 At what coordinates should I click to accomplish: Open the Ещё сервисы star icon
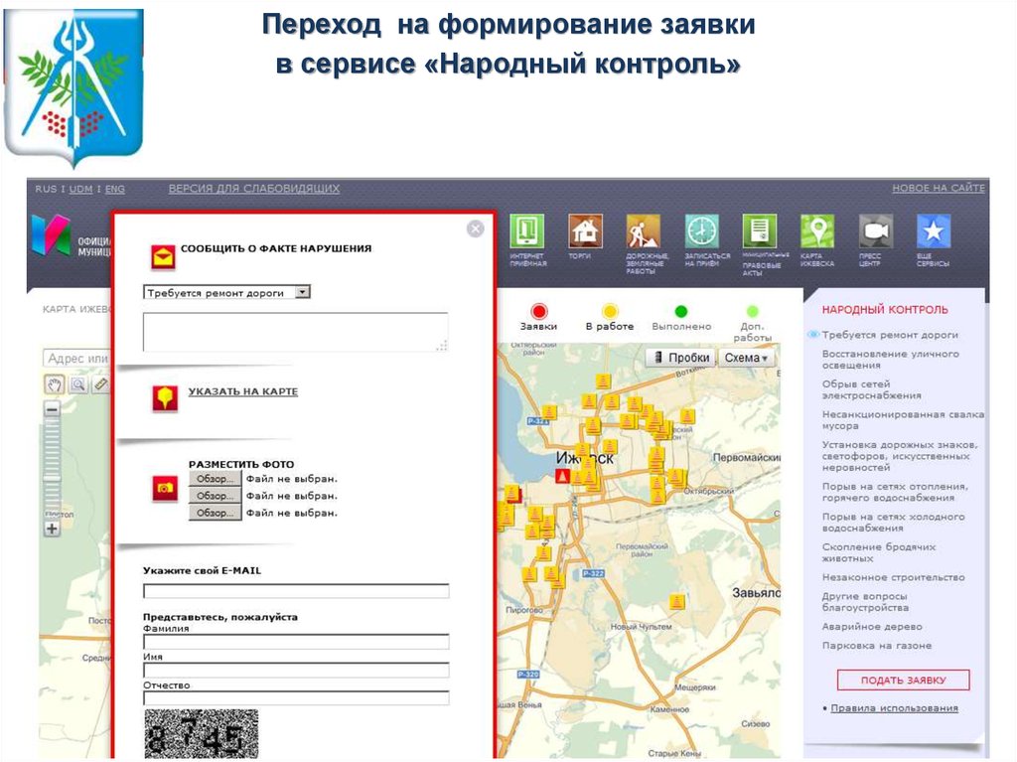tap(934, 231)
